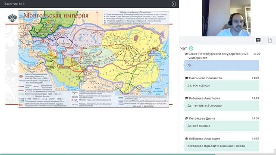Image resolution: width=276 pixels, height=155 pixels.
Task: Click the message да, все хорошо
Action: [221, 86]
